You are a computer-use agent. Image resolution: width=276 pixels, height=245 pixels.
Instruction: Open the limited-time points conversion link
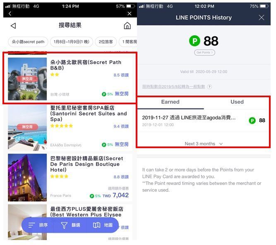pyautogui.click(x=173, y=86)
